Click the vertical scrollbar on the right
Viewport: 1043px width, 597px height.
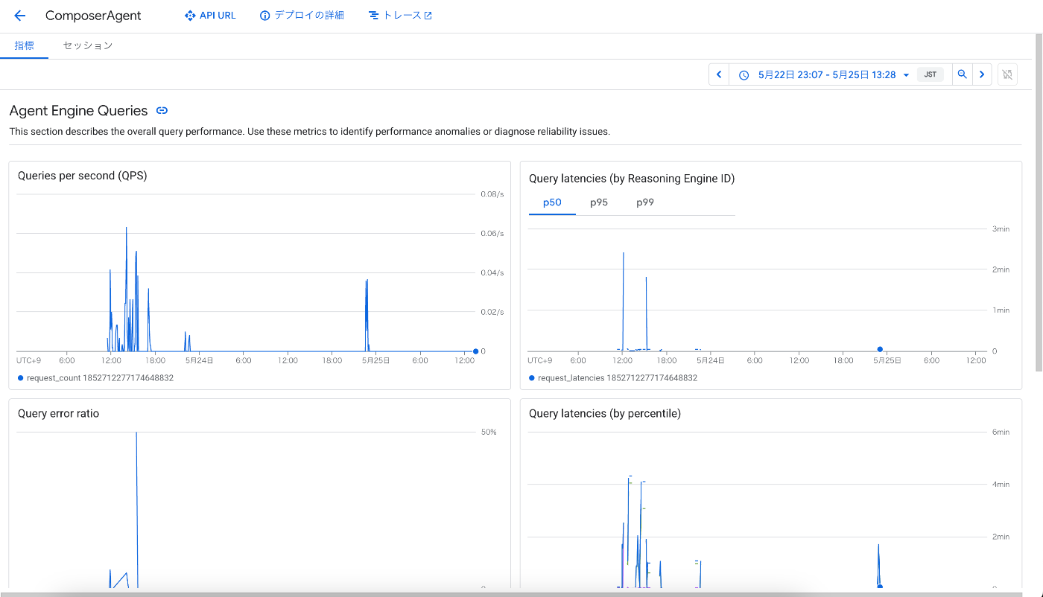[x=1039, y=201]
